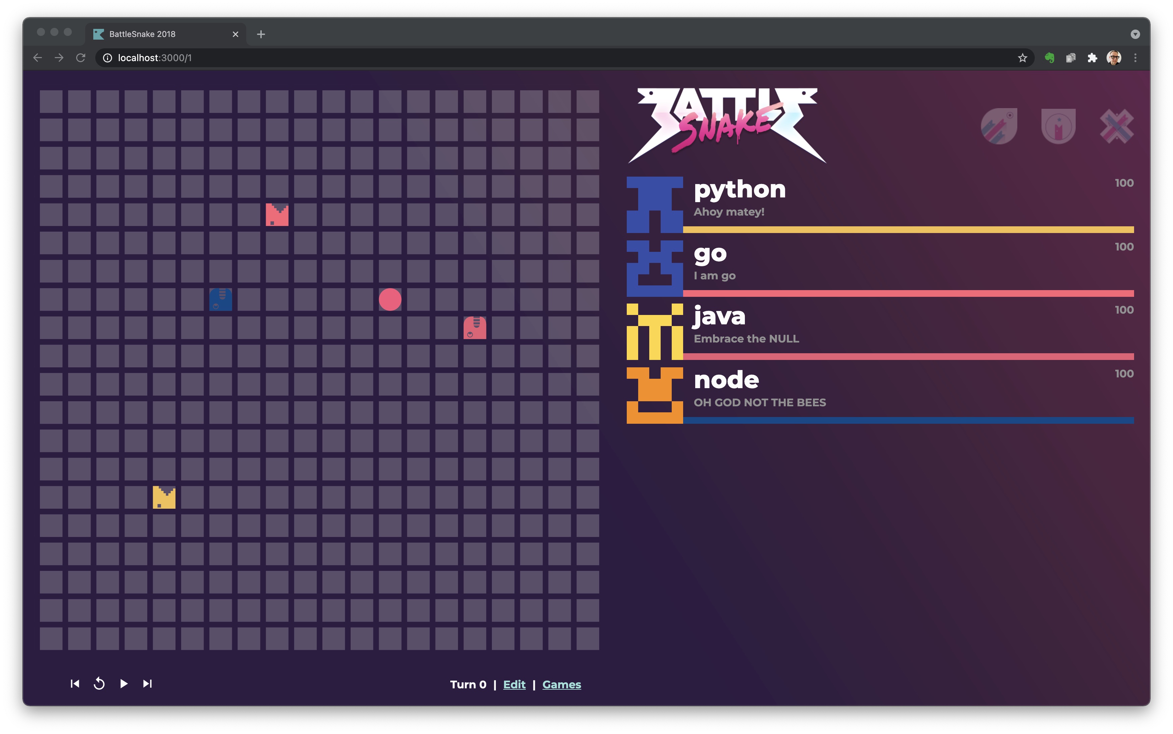Click the yellow snake head on the board
The image size is (1173, 734).
(x=164, y=497)
